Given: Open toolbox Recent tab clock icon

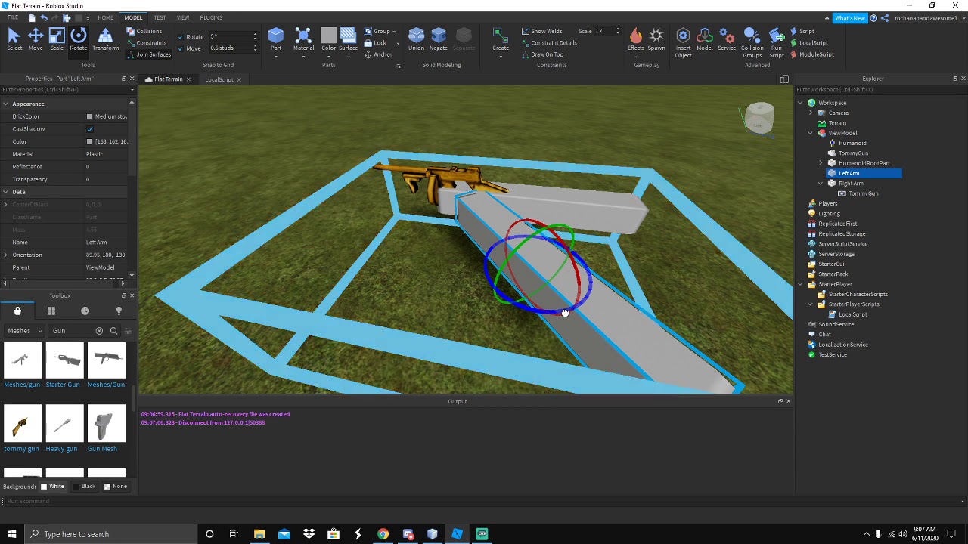Looking at the screenshot, I should pyautogui.click(x=85, y=311).
